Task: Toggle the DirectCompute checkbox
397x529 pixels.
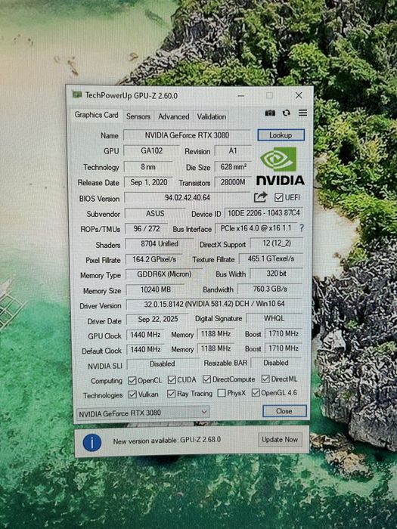Action: coord(206,379)
